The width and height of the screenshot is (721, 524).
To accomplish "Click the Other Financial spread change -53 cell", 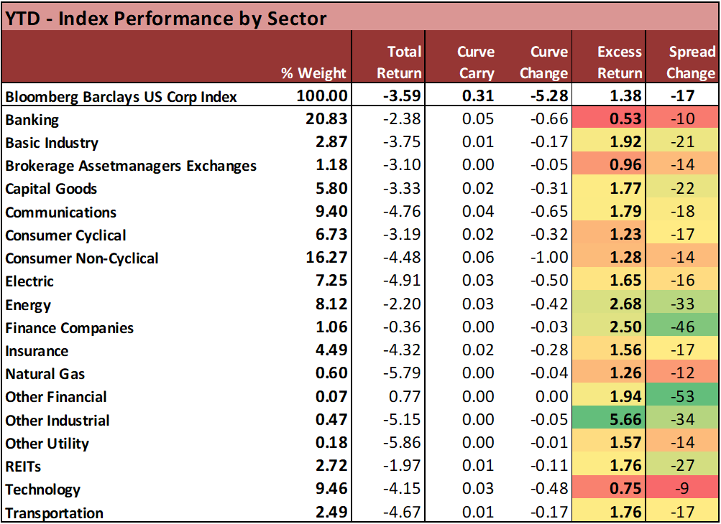I will coord(682,397).
